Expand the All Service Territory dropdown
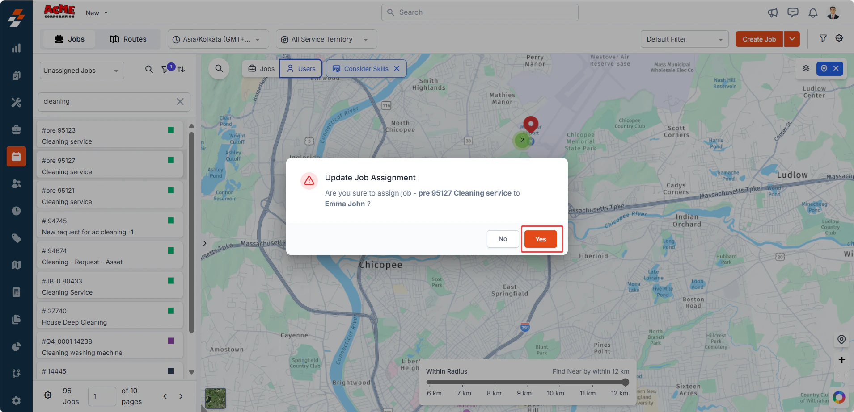Viewport: 854px width, 412px height. (x=326, y=39)
